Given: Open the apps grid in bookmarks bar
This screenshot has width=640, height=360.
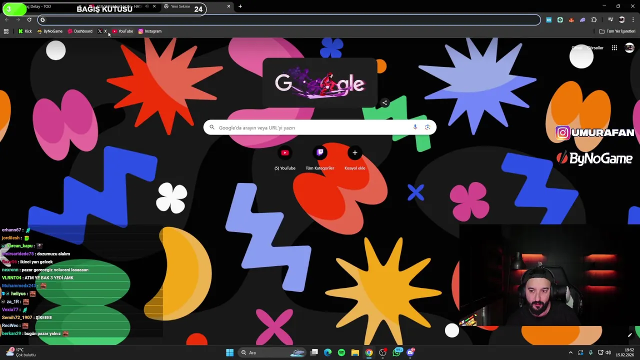Looking at the screenshot, I should [6, 31].
